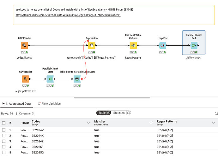Viewport: 218px width, 156px height.
Task: Switch to Statistics view toggle
Action: (x=119, y=113)
